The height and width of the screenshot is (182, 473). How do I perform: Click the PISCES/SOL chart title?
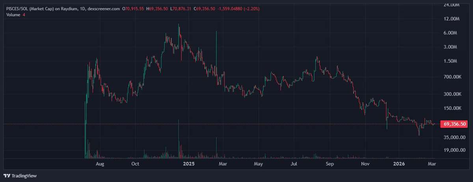click(x=63, y=8)
